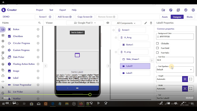The height and width of the screenshot is (111, 197).
Task: Select List Picker in the Palette
Action: [x=18, y=92]
